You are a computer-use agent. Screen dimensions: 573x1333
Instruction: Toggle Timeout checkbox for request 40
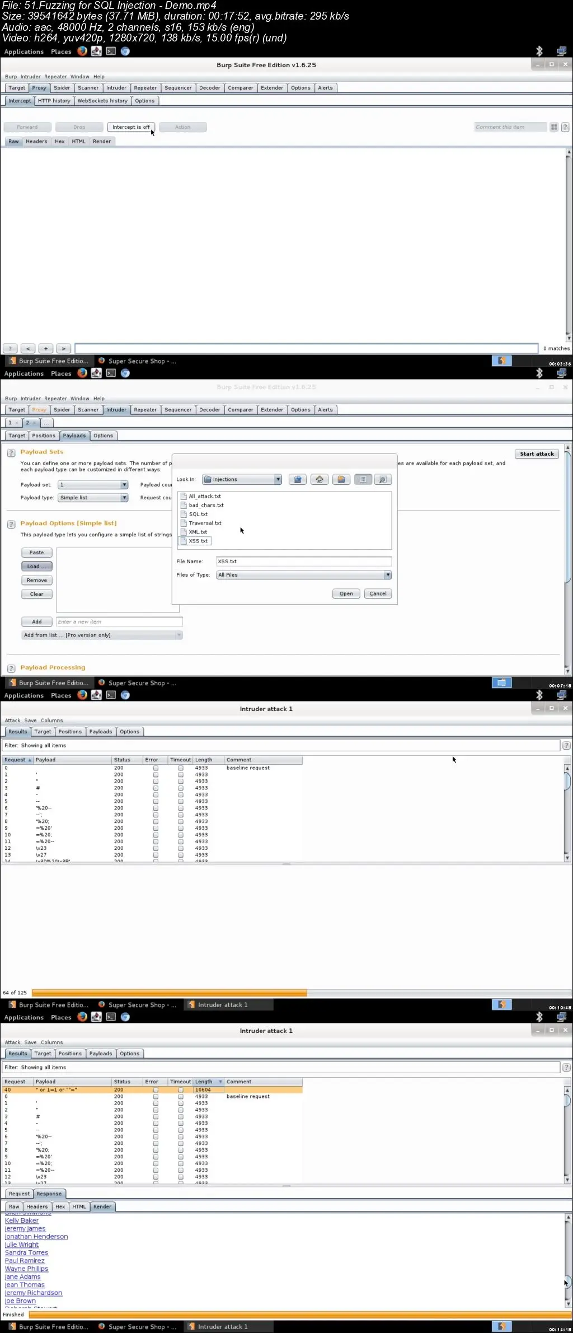181,1090
